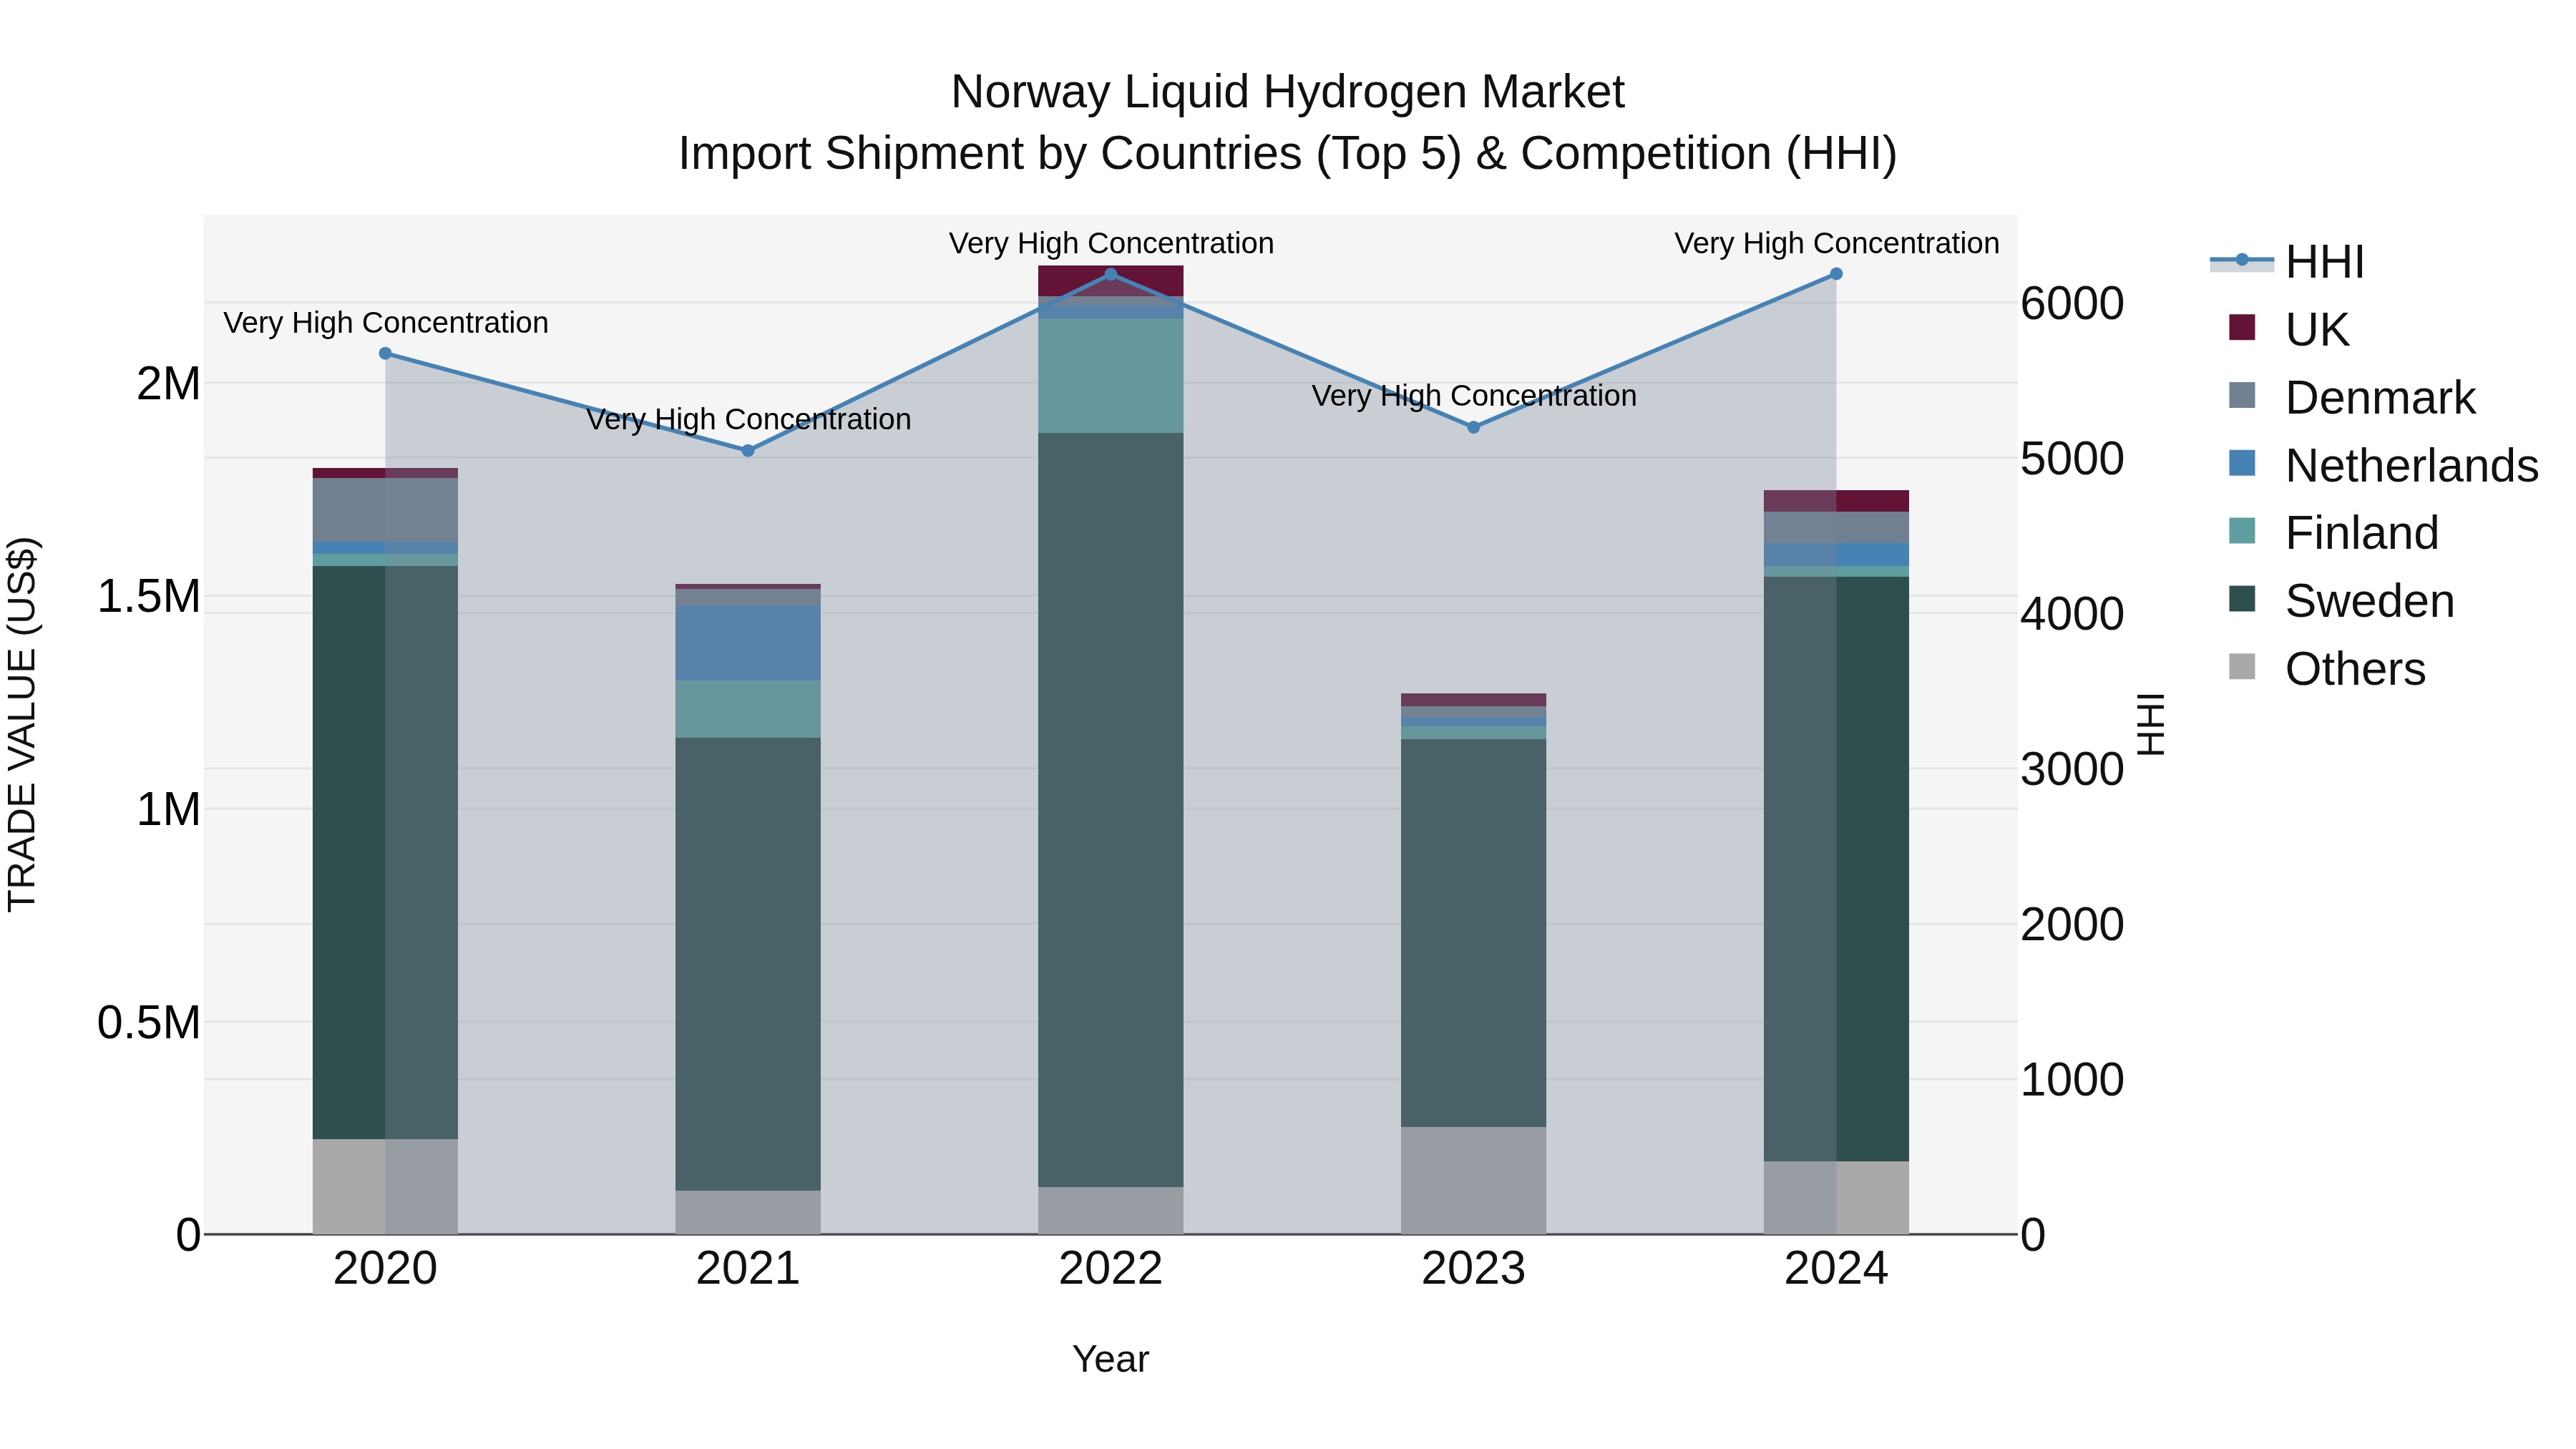The height and width of the screenshot is (1449, 2576).
Task: Select the 2020 HHI data point
Action: click(x=385, y=353)
